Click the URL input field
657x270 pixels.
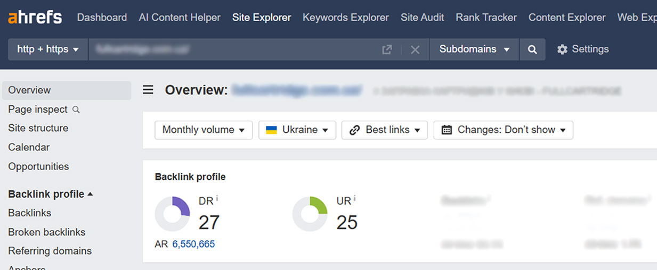(x=234, y=49)
